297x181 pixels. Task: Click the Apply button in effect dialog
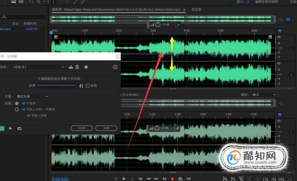(81, 128)
